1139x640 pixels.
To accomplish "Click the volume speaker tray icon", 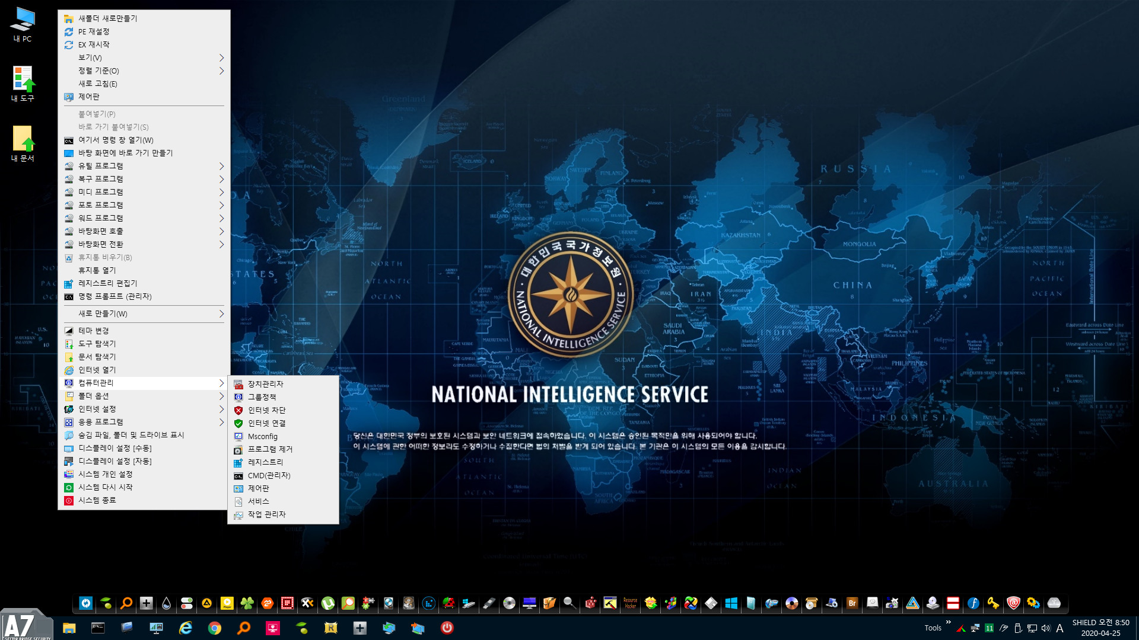I will [1046, 628].
